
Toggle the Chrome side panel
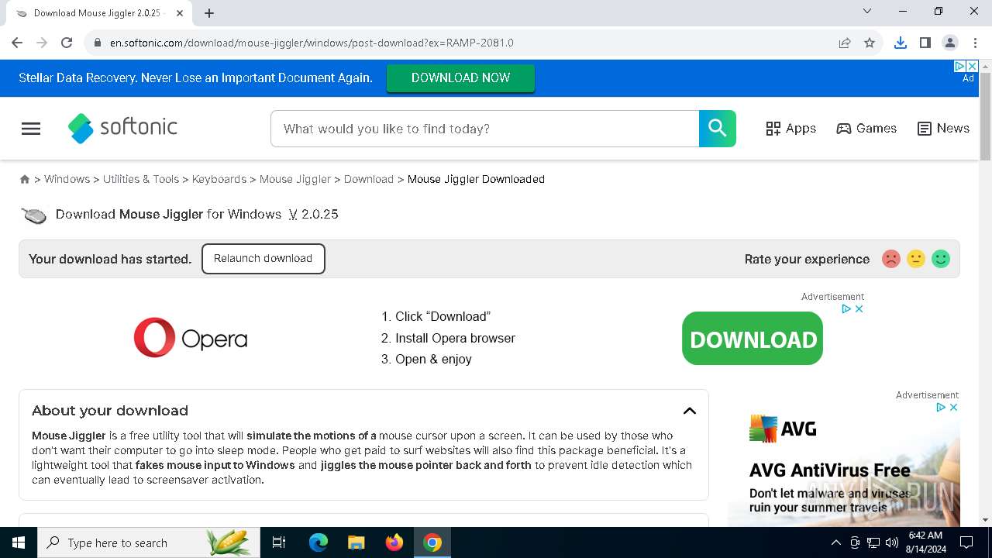click(925, 43)
